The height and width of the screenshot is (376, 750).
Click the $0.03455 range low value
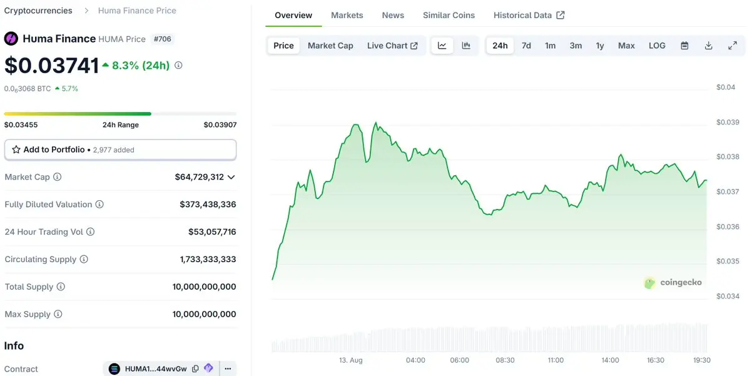pos(21,125)
